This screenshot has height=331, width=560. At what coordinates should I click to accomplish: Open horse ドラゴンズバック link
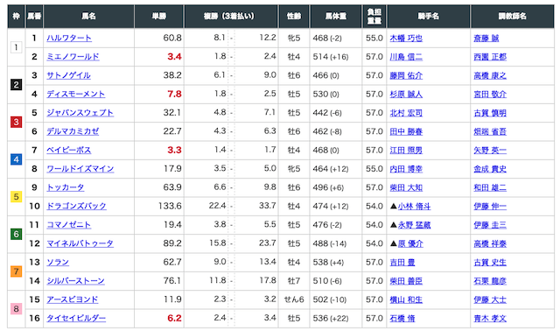click(76, 206)
